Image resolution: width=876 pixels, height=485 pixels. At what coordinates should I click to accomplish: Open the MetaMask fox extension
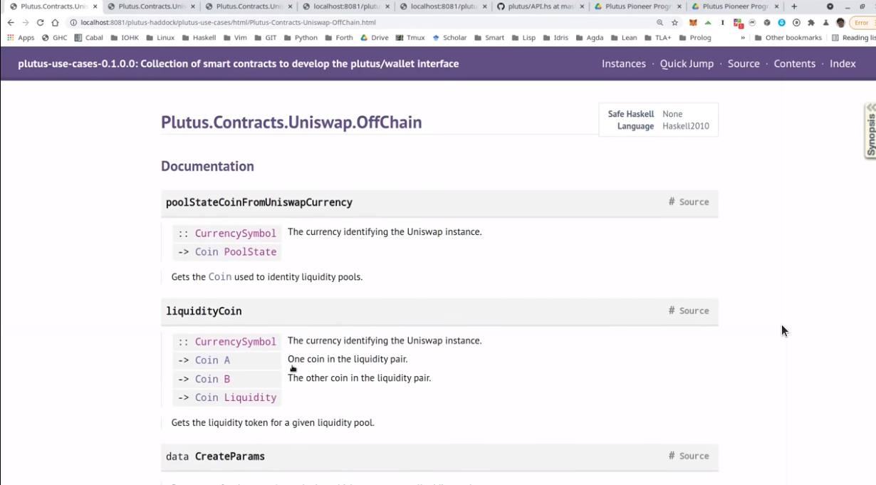click(692, 23)
